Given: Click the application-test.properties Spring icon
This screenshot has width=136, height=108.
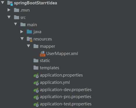Looking at the screenshot, I should [36, 105].
